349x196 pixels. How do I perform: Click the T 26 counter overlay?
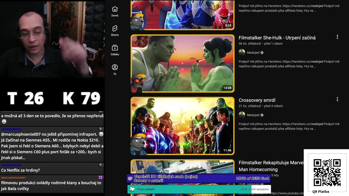25,98
